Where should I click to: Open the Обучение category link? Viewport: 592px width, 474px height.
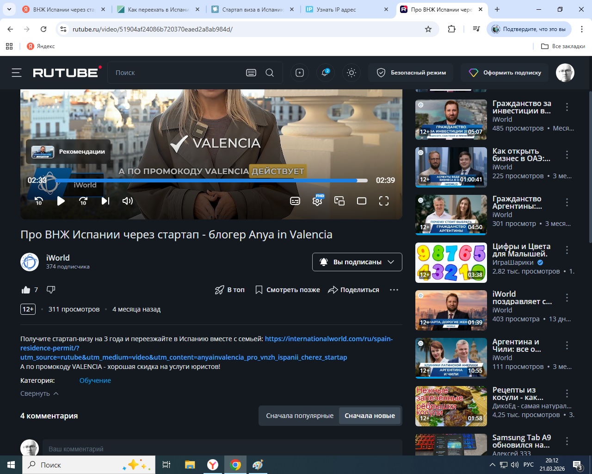tap(95, 380)
